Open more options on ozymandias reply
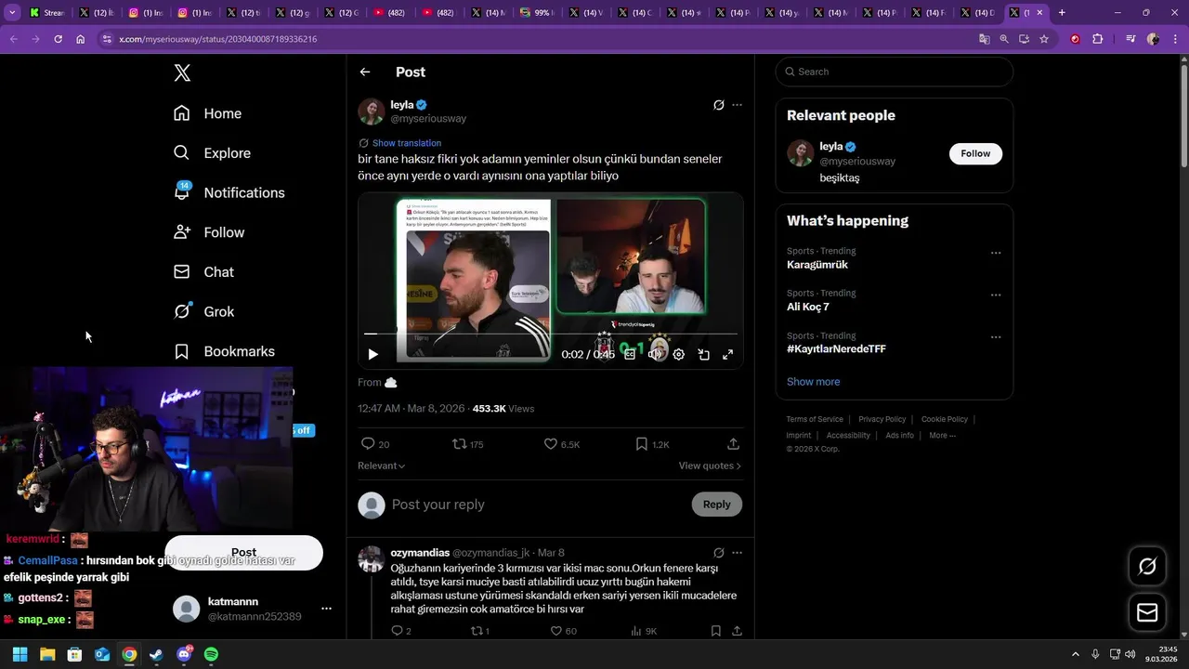 pos(737,553)
